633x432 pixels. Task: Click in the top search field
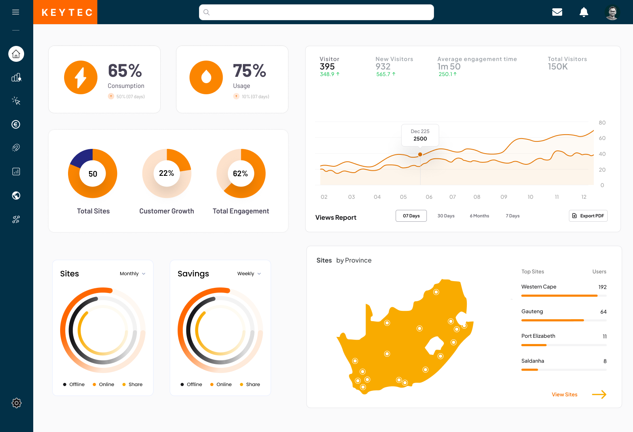click(316, 12)
